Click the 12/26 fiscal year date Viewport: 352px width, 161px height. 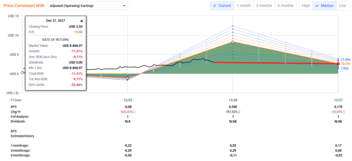coord(233,100)
